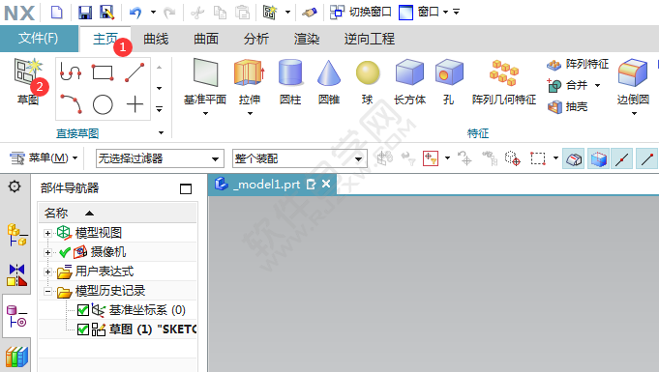Open the dropdown arrow under 拉伸
659x372 pixels.
click(x=250, y=113)
